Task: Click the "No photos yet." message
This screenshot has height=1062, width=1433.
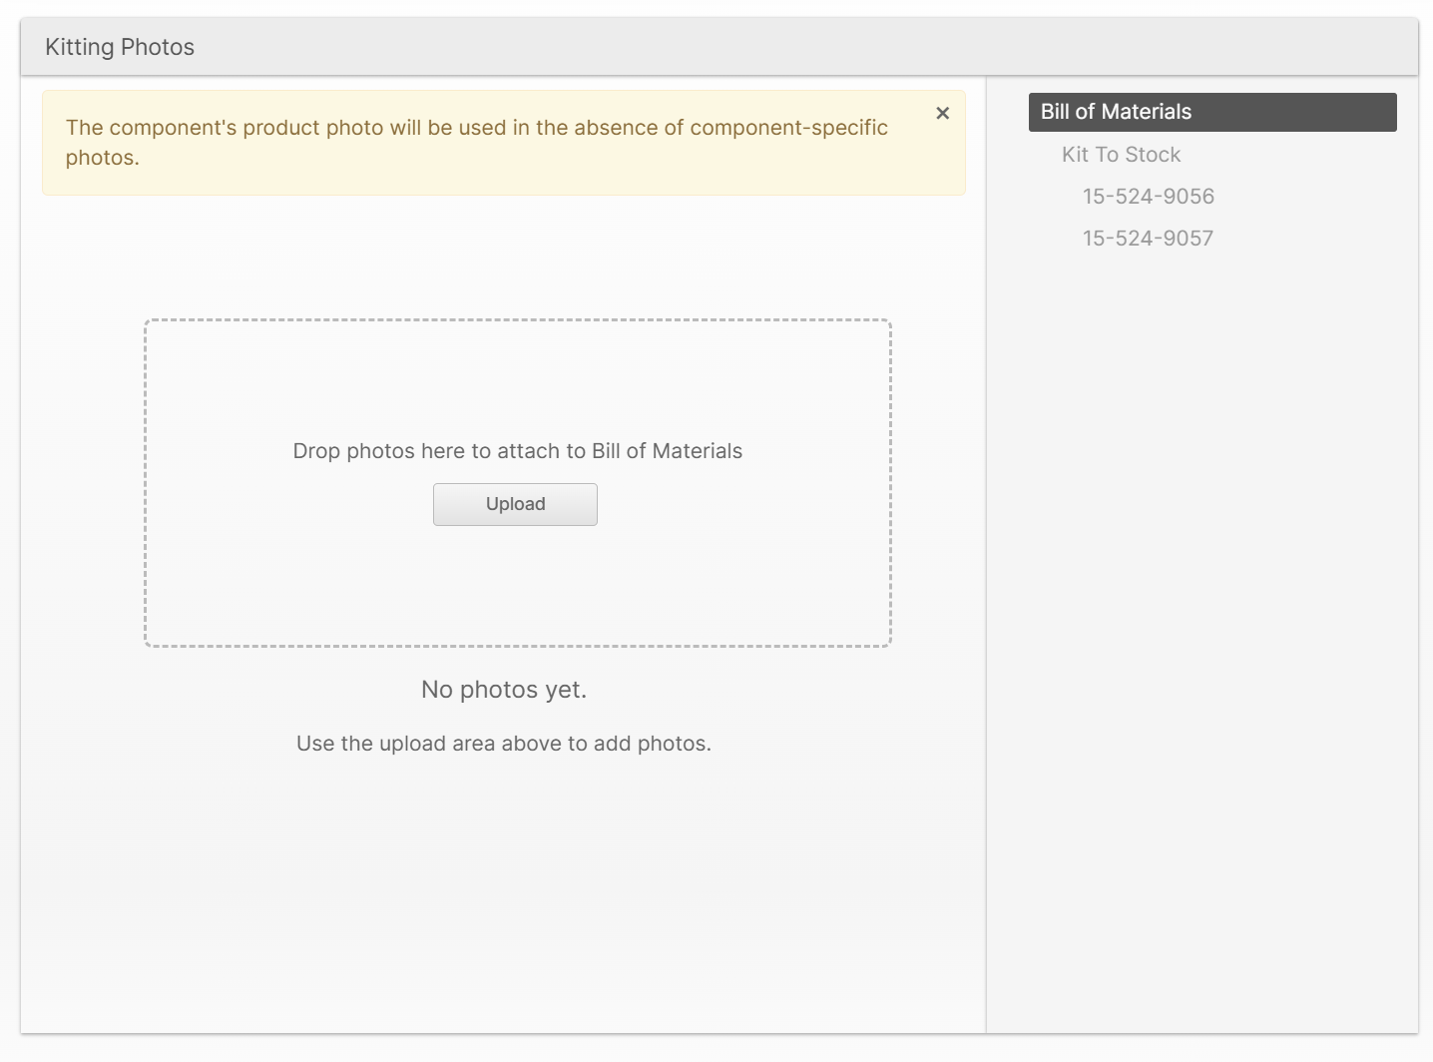Action: coord(503,690)
